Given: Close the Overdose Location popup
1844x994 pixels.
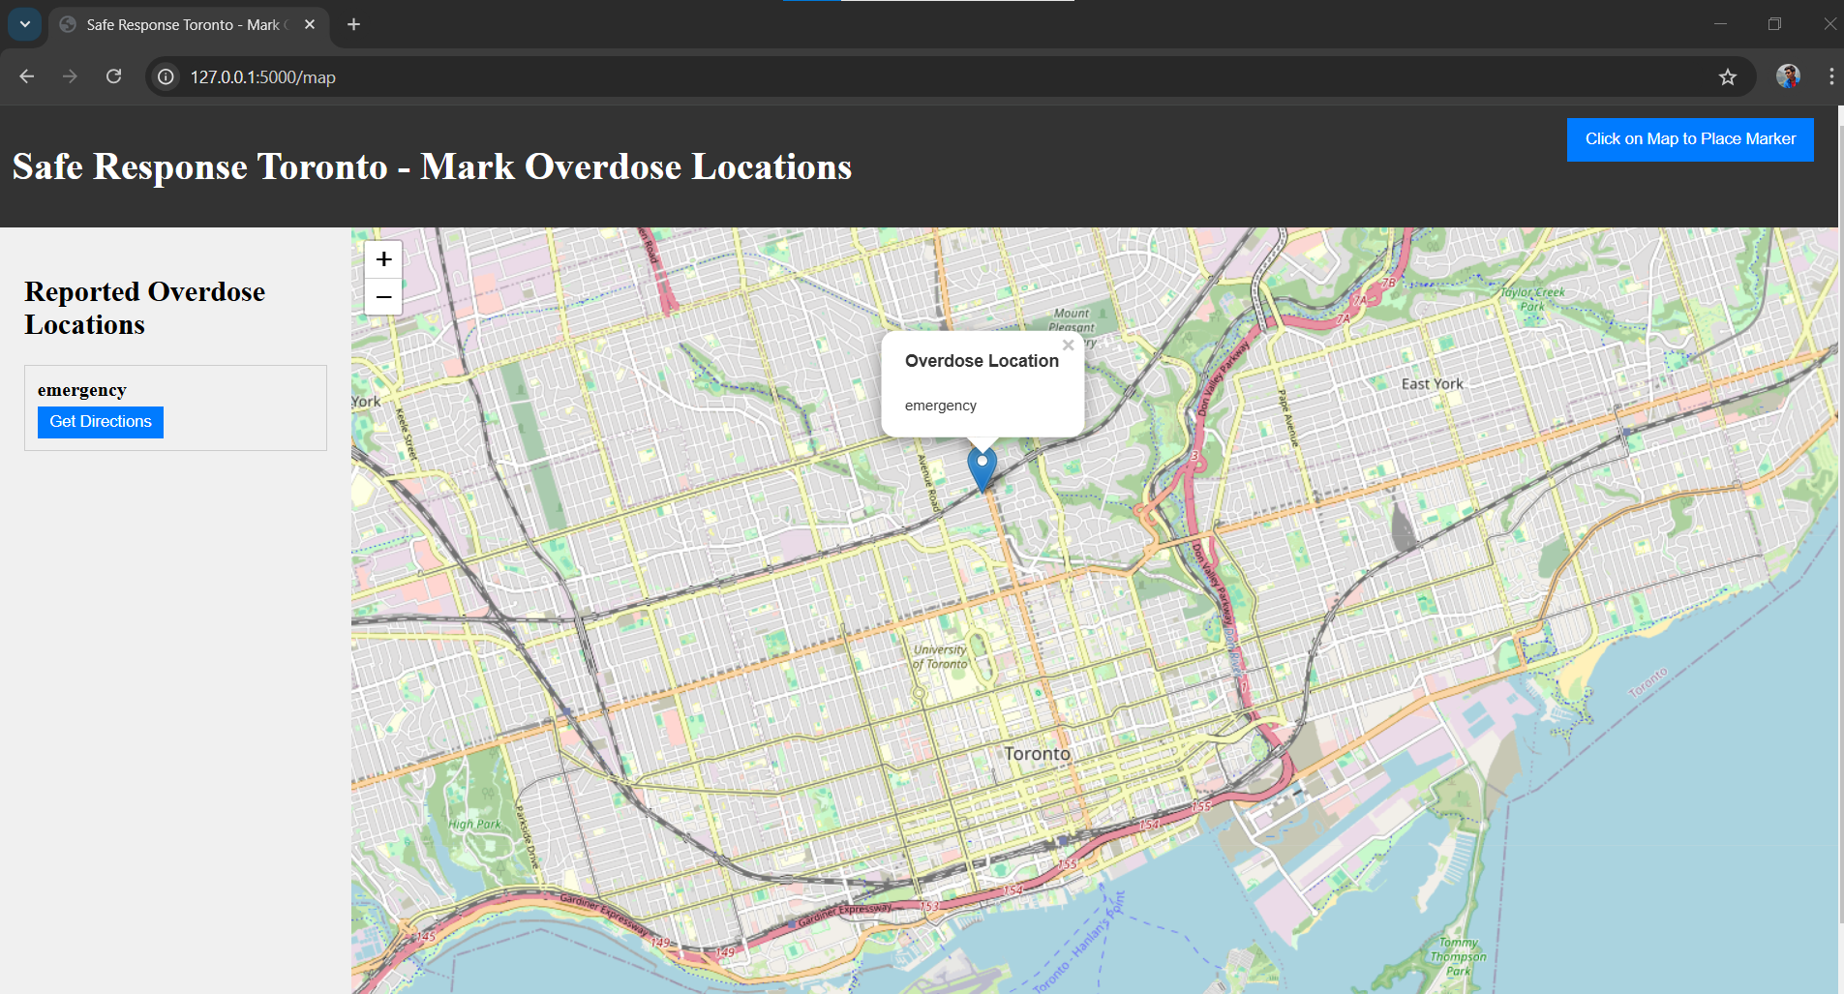Looking at the screenshot, I should tap(1069, 346).
